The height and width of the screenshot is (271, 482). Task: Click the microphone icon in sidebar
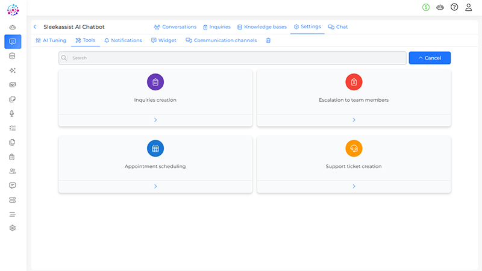click(13, 114)
